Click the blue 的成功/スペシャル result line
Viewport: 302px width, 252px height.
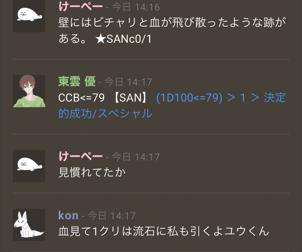coord(105,113)
